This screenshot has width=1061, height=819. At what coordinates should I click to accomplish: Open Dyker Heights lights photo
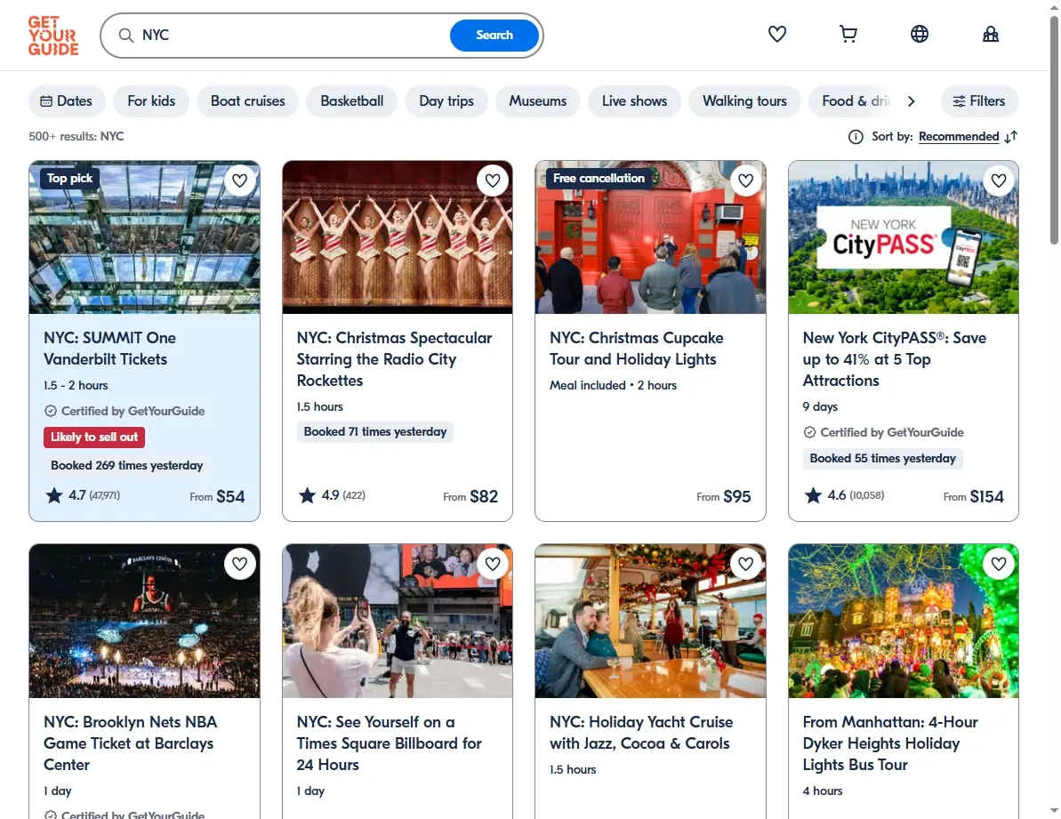pyautogui.click(x=904, y=621)
